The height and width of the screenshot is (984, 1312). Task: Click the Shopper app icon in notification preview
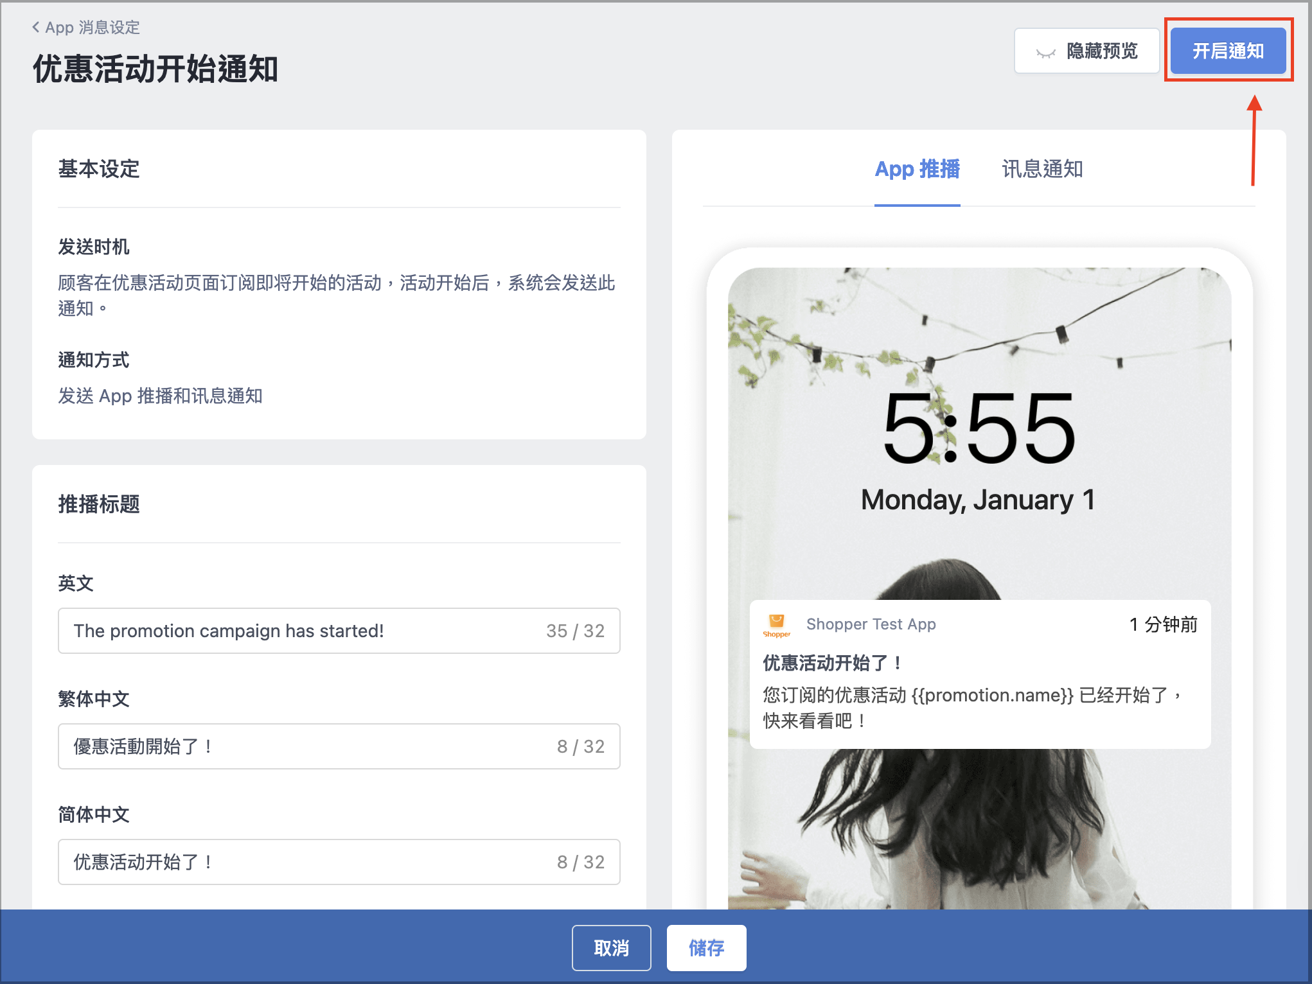(x=776, y=625)
